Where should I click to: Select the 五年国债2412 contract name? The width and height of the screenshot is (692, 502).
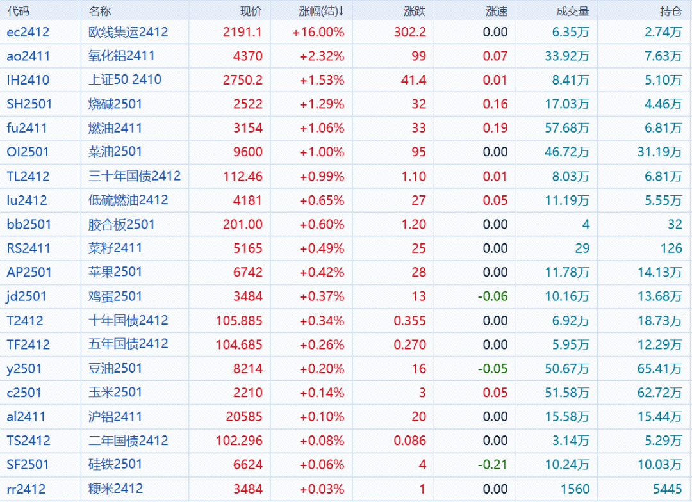(128, 344)
